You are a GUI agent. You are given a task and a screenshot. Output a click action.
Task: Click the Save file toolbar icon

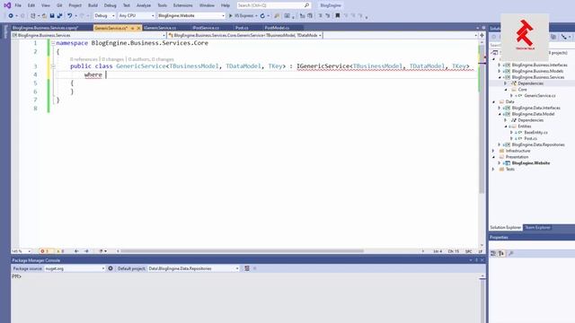point(52,16)
